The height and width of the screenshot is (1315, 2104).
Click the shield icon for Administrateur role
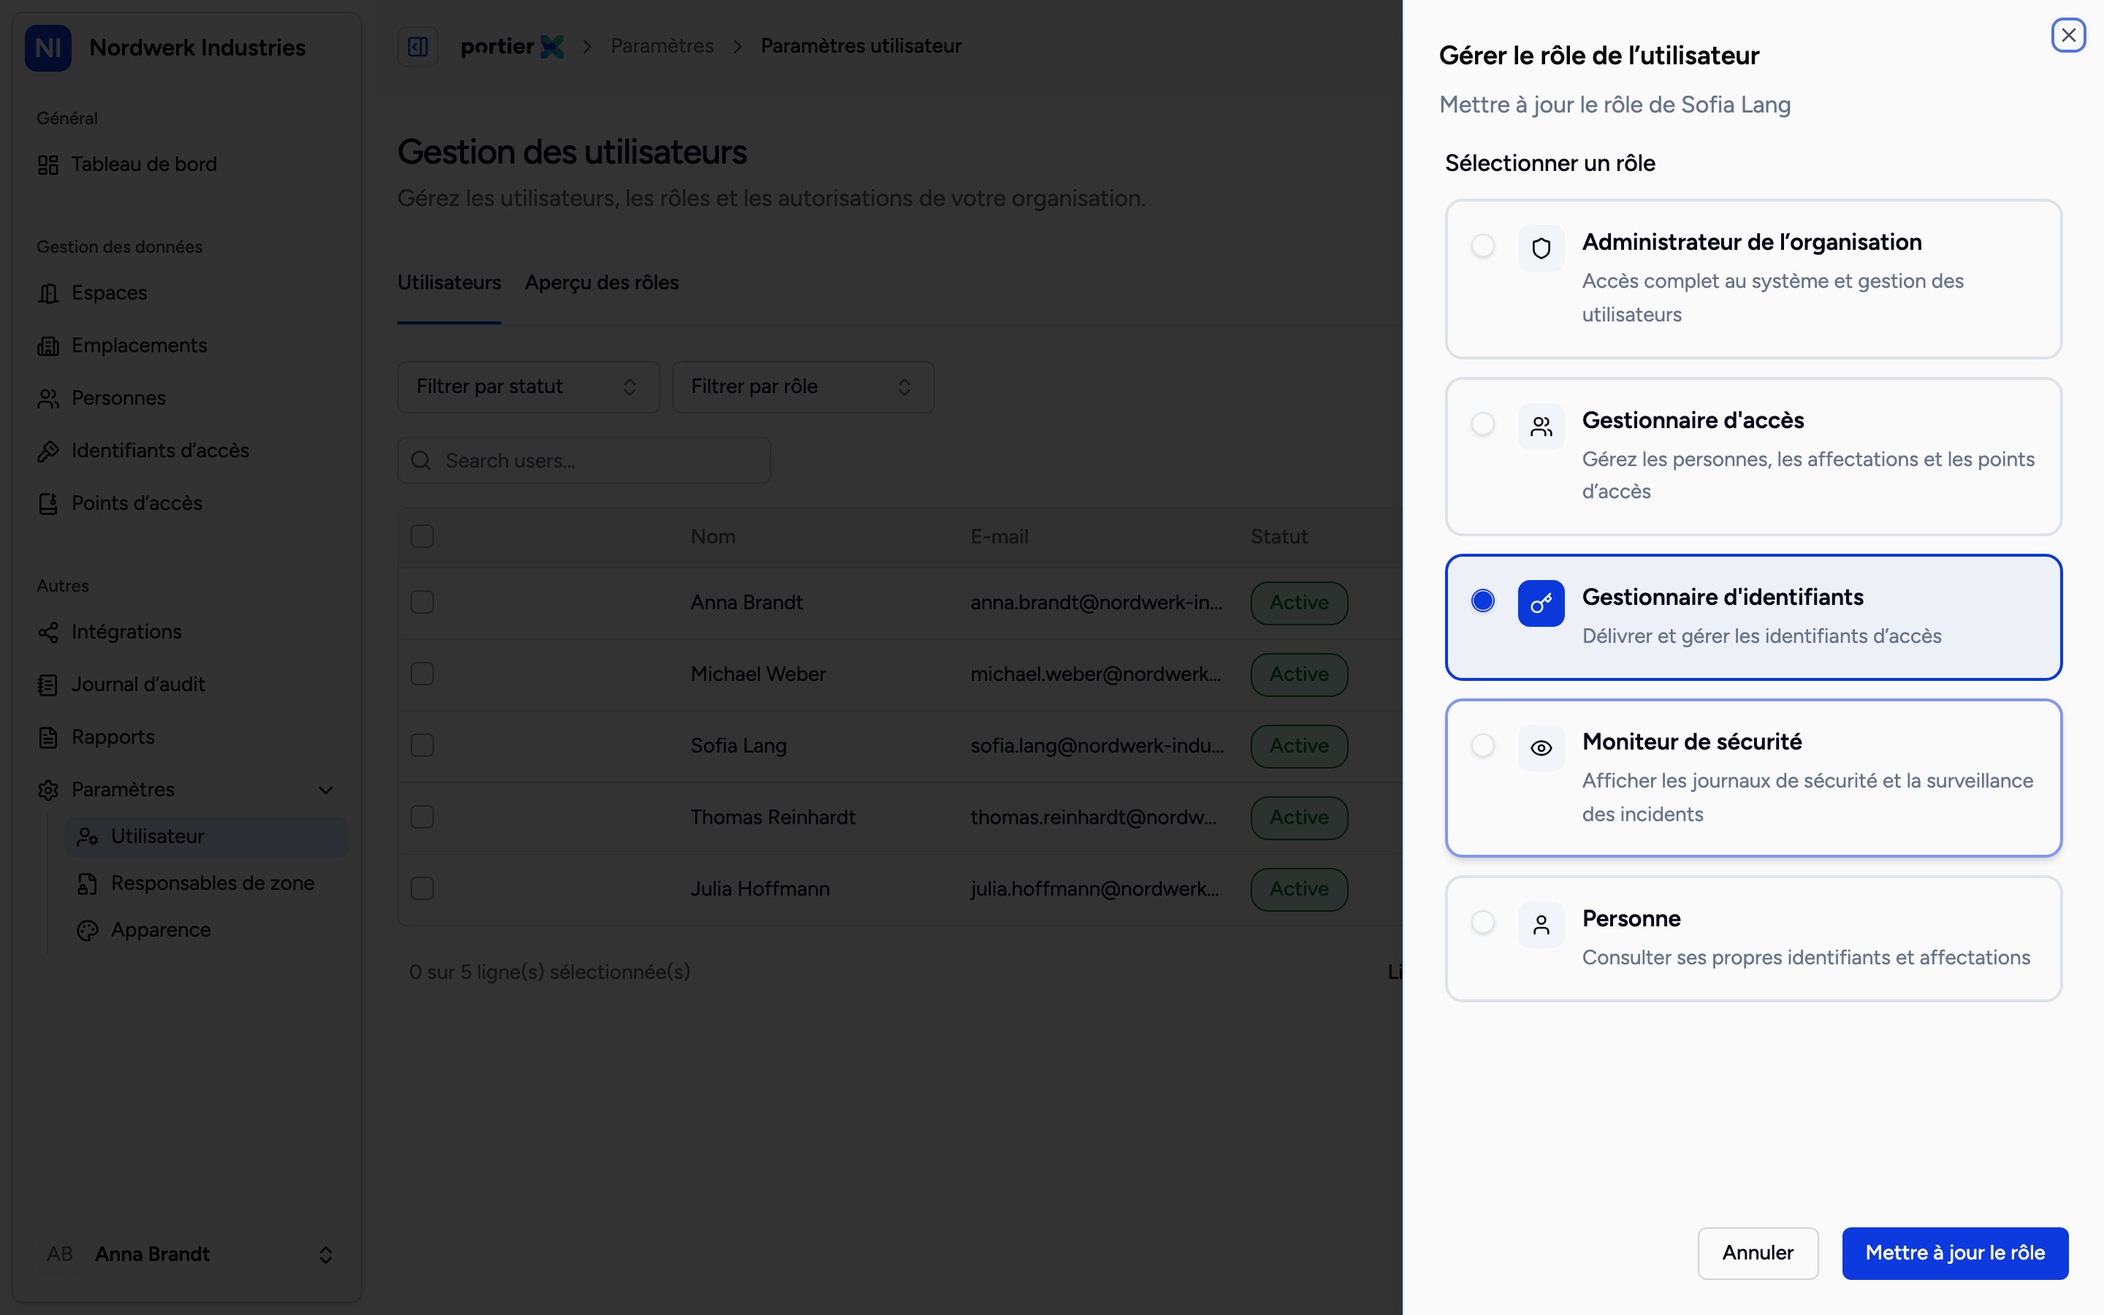pyautogui.click(x=1541, y=248)
